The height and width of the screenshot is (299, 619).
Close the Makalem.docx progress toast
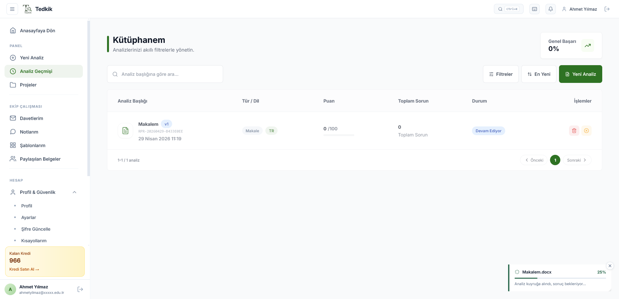point(610,266)
